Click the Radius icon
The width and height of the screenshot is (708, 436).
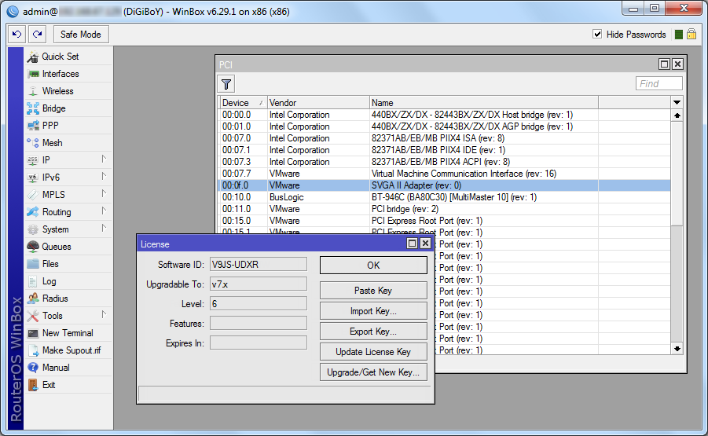click(x=33, y=299)
